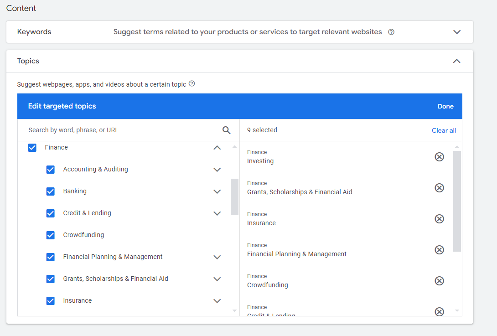497x336 pixels.
Task: Click the help icon beside topic suggestion text
Action: [x=192, y=84]
